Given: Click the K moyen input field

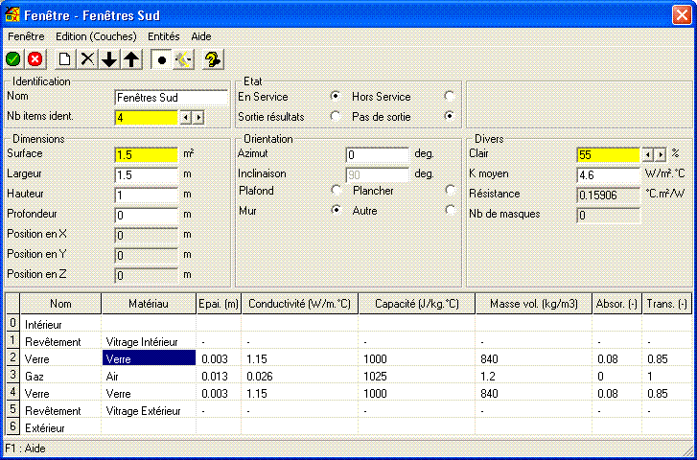Looking at the screenshot, I should point(609,175).
